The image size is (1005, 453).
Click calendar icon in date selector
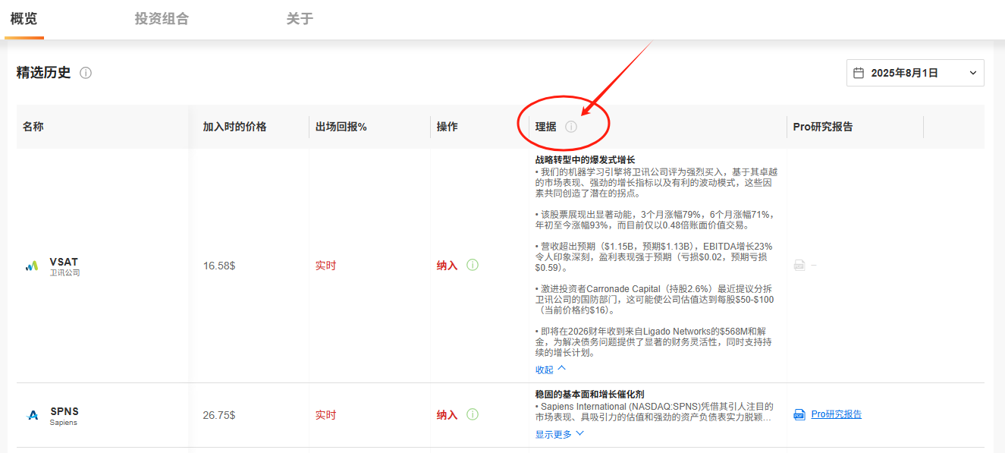pos(859,73)
